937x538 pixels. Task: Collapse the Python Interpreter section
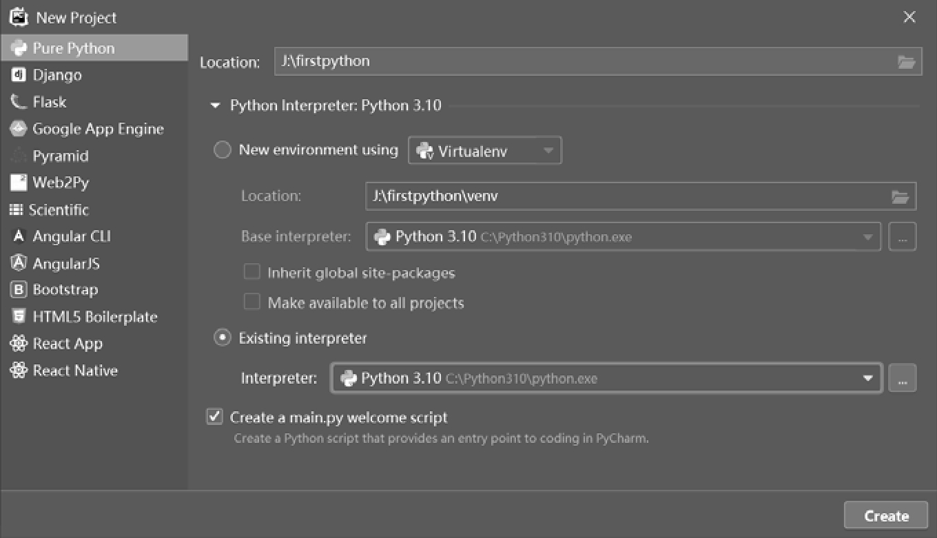pos(215,106)
